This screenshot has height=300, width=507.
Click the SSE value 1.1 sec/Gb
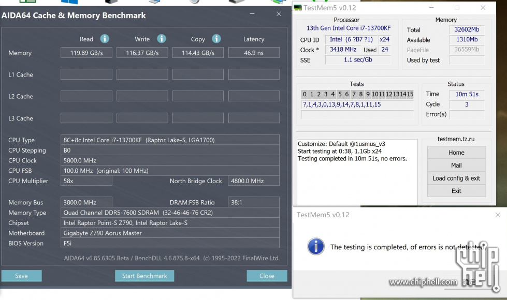[x=358, y=60]
